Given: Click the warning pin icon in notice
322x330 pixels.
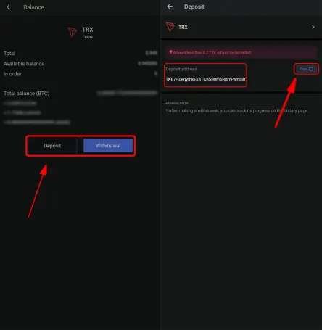Looking at the screenshot, I should point(170,52).
